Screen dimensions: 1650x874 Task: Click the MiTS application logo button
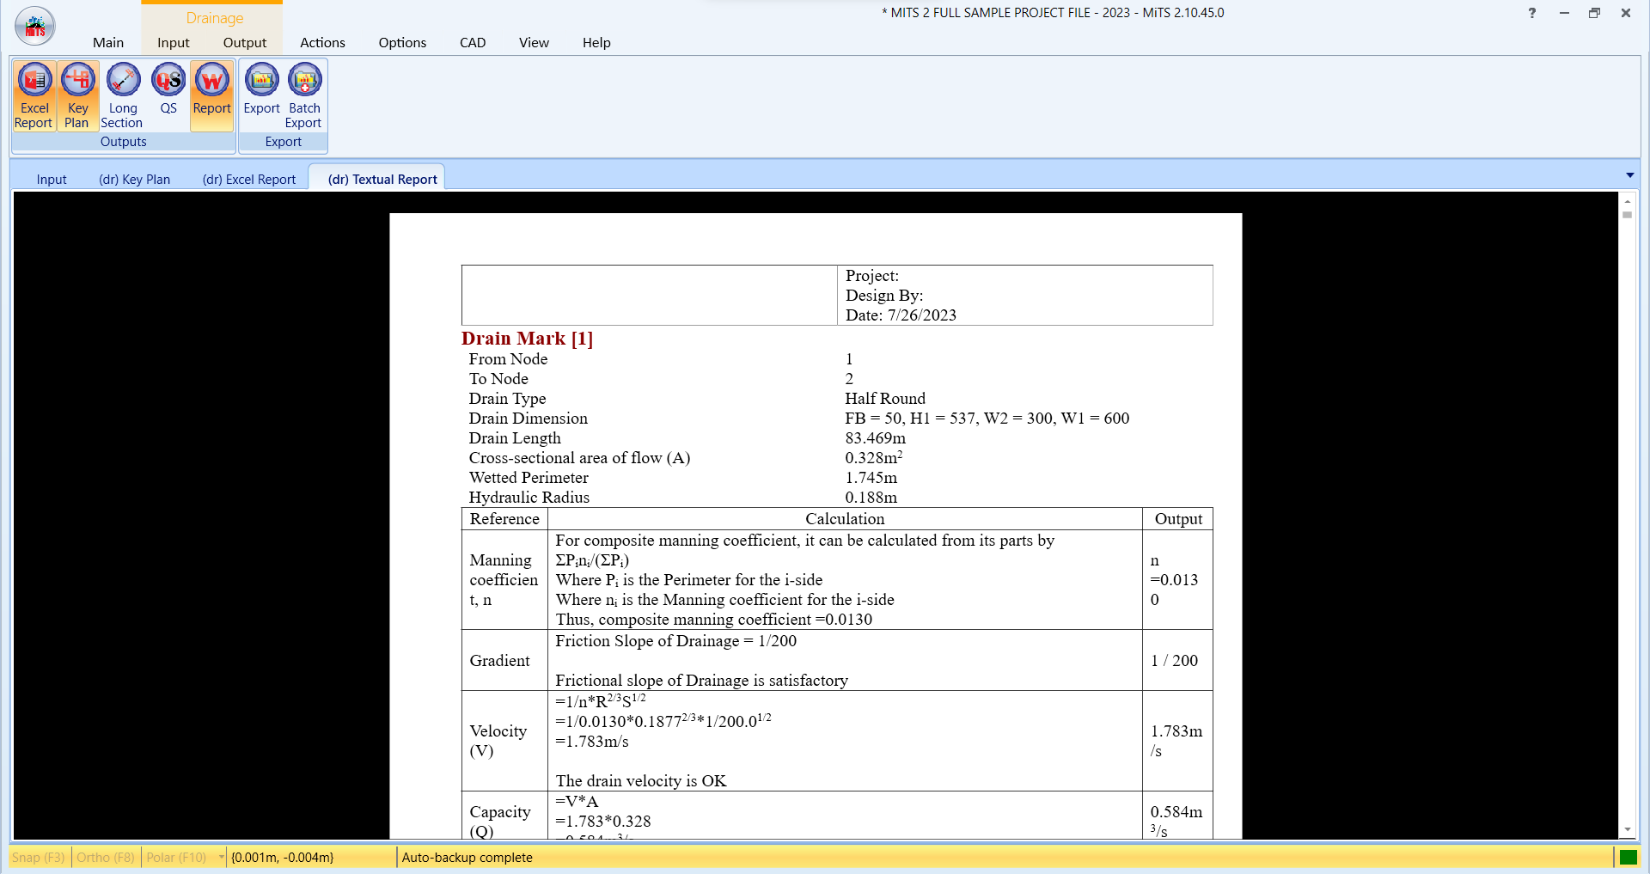click(x=35, y=27)
